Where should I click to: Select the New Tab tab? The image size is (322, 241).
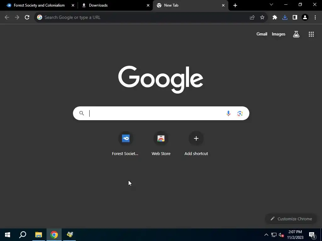[190, 5]
